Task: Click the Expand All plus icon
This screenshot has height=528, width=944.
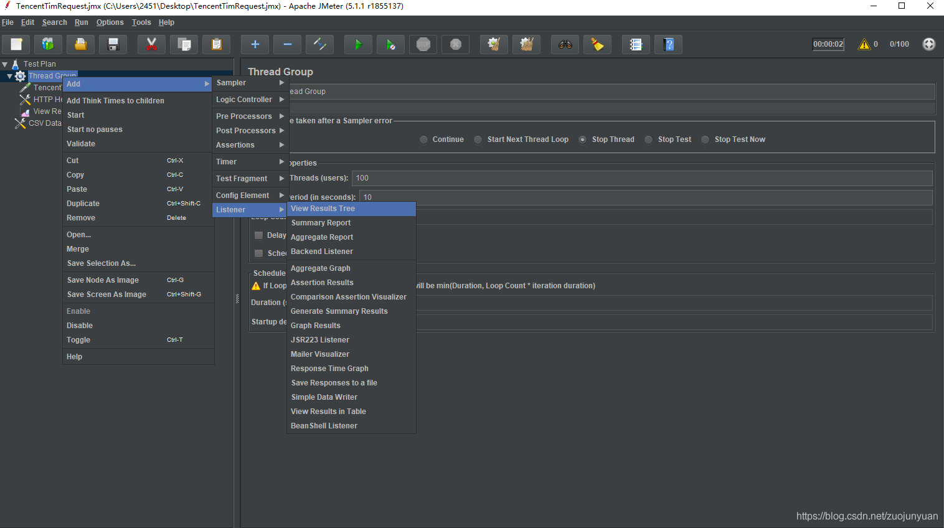Action: 255,44
